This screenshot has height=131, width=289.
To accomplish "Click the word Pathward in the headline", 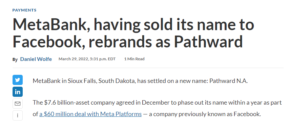I will (x=208, y=42).
